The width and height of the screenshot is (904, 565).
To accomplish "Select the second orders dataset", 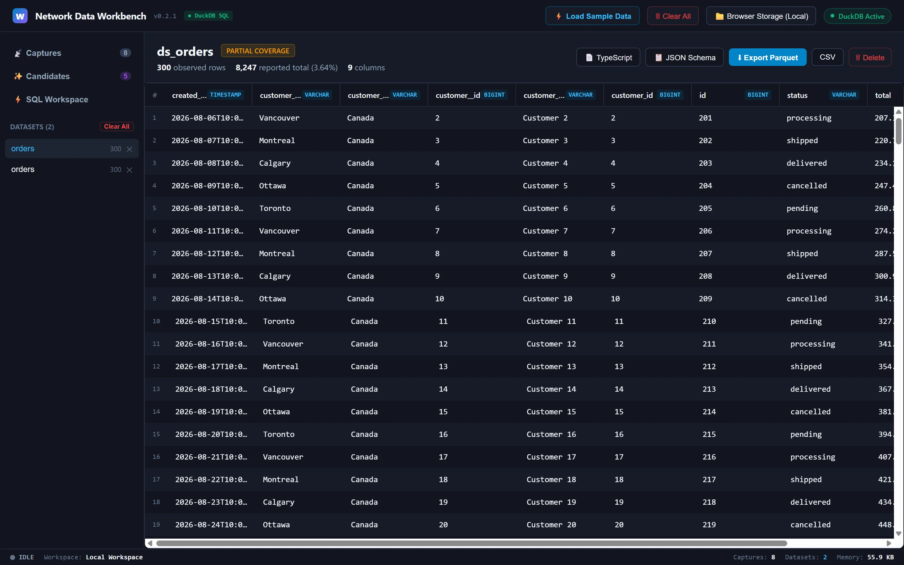I will (x=72, y=169).
